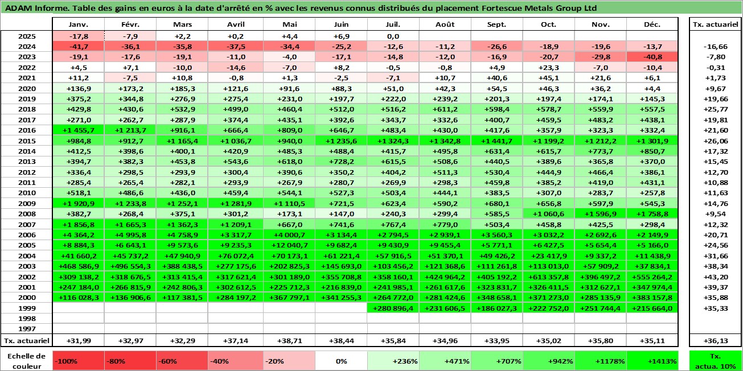743x371 pixels.
Task: Select the -80% red legend swatch
Action: [130, 361]
